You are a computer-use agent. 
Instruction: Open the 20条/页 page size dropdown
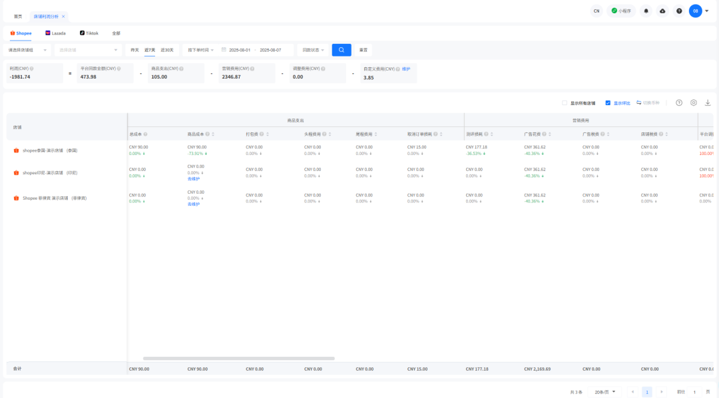click(604, 392)
